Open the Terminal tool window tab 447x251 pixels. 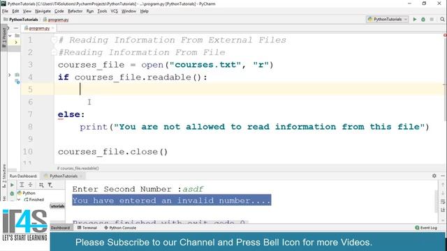(x=87, y=228)
